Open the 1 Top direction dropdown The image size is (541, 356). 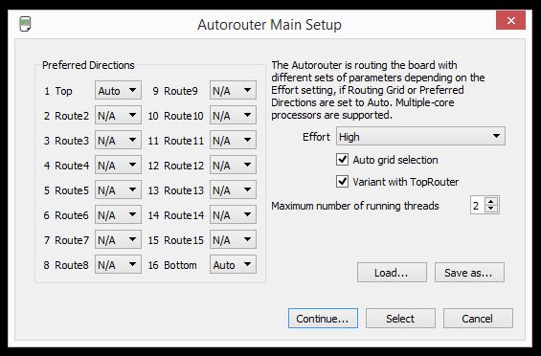coord(118,90)
